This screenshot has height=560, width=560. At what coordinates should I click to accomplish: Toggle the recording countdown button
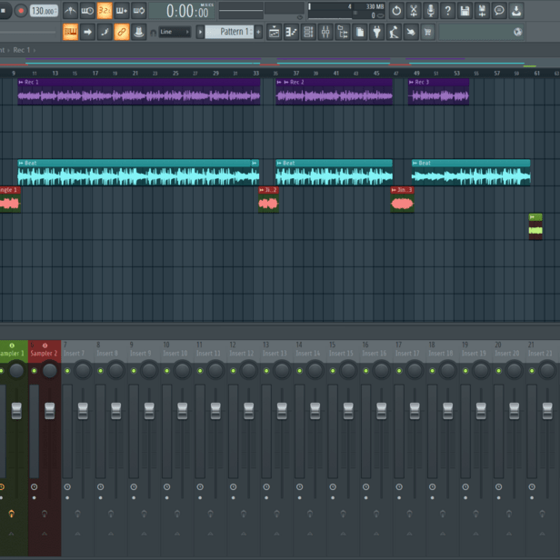pos(105,11)
